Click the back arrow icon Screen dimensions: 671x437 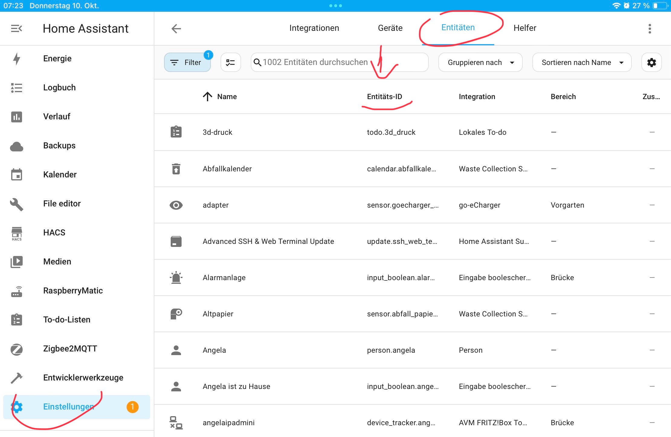tap(176, 29)
